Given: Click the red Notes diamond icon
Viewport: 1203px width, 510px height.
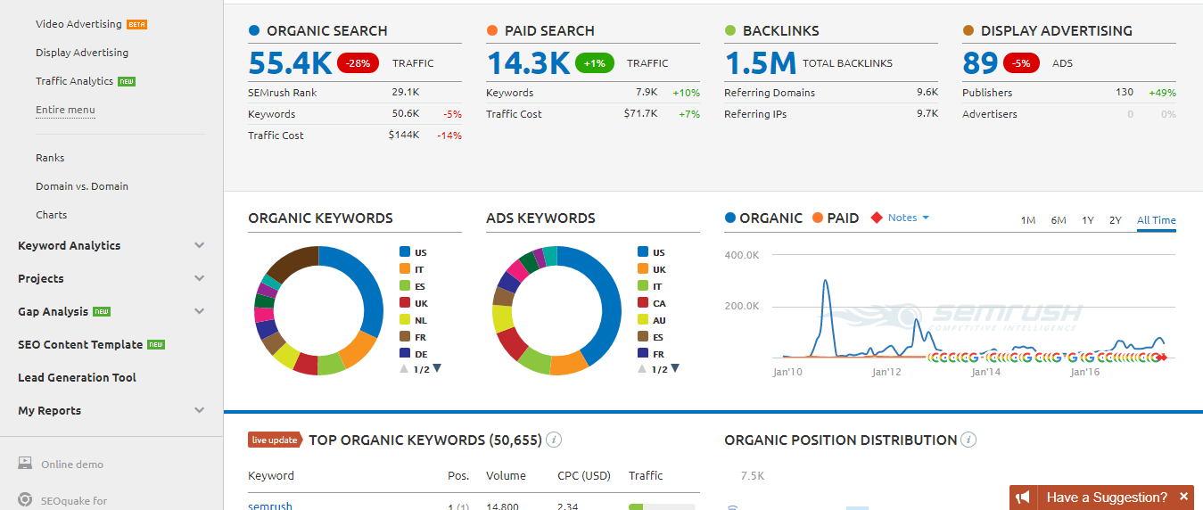Looking at the screenshot, I should pyautogui.click(x=877, y=218).
